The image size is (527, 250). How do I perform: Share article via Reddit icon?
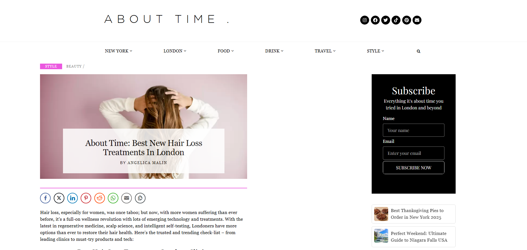(x=100, y=198)
